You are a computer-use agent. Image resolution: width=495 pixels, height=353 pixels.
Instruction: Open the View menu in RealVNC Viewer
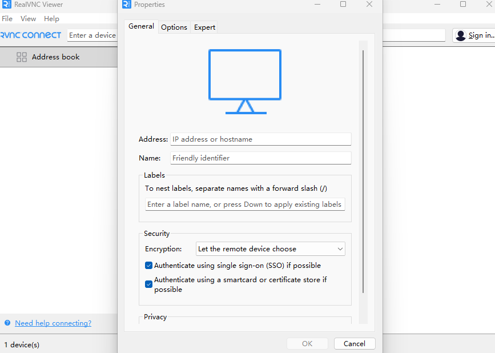[x=28, y=19]
